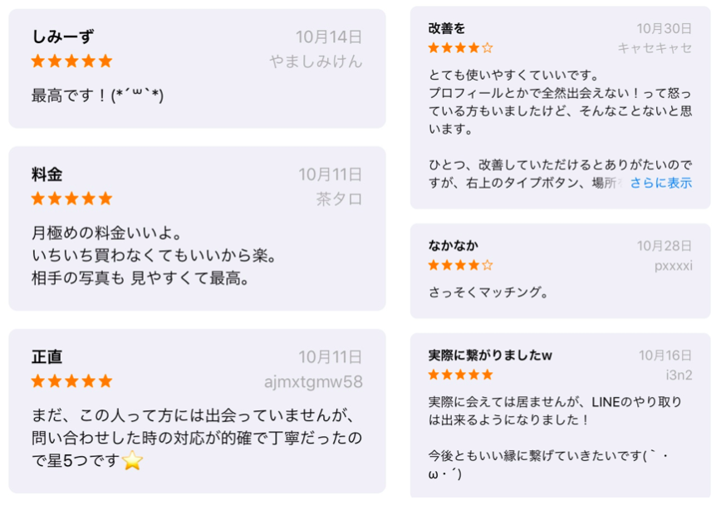Open the 実際に繋がりましたw review title
Screen dimensions: 721x505
(x=490, y=355)
